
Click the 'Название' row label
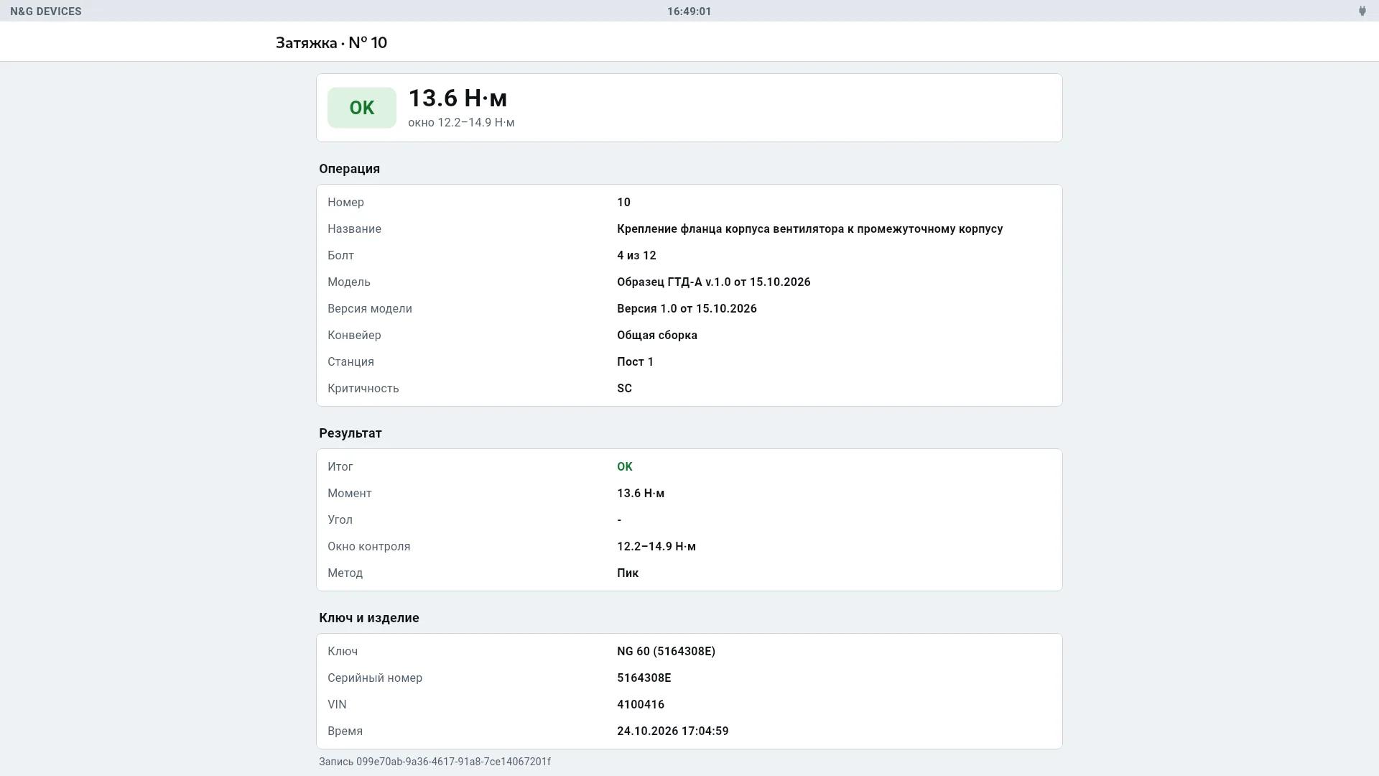(x=354, y=229)
